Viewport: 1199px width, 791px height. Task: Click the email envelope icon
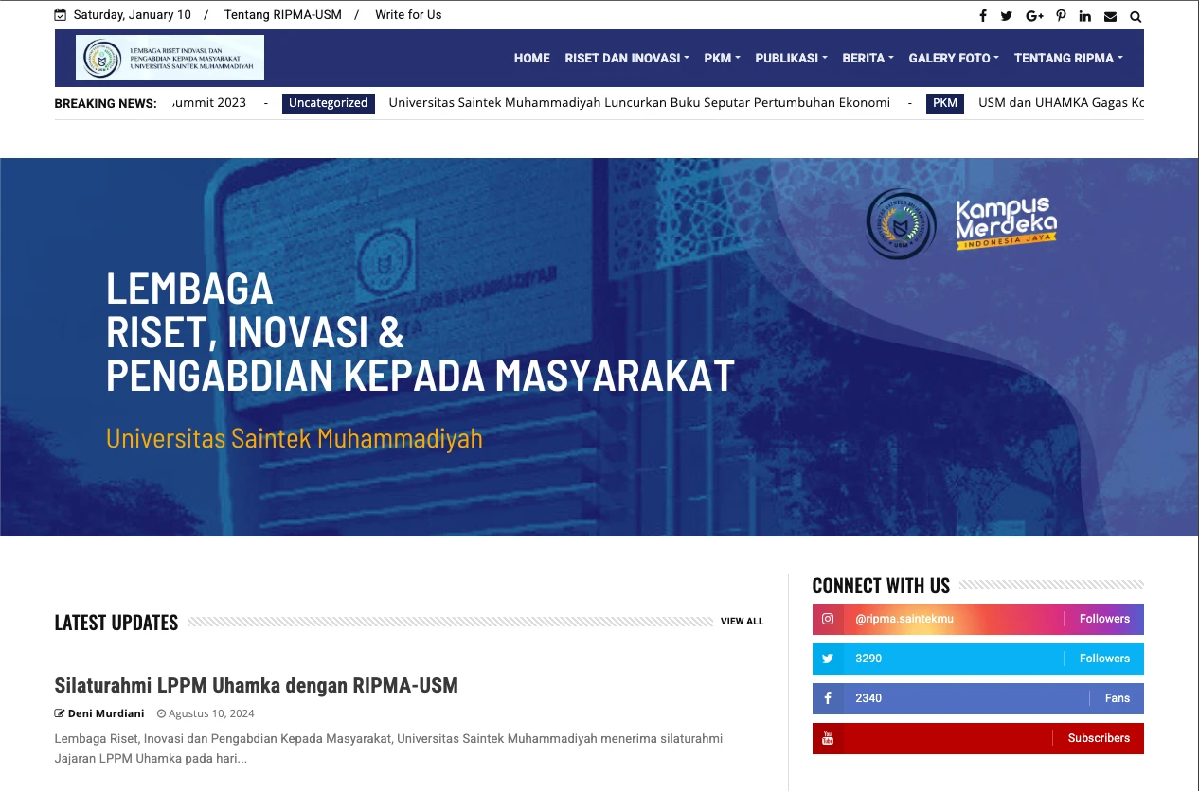click(1110, 16)
